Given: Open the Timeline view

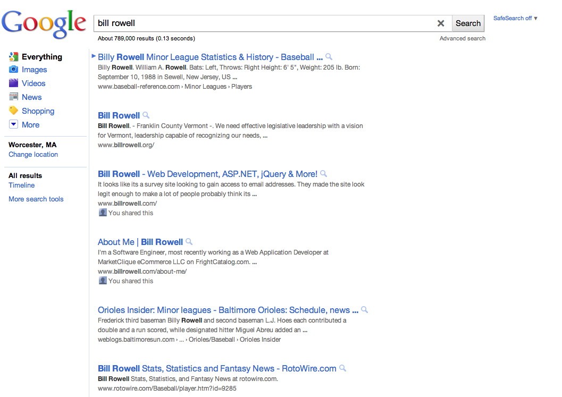Looking at the screenshot, I should [x=21, y=185].
